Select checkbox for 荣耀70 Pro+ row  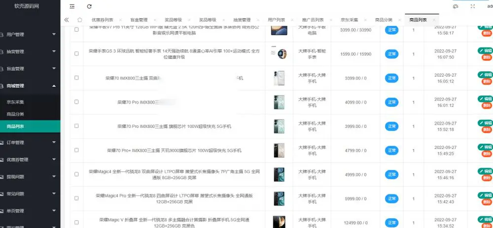pyautogui.click(x=76, y=150)
